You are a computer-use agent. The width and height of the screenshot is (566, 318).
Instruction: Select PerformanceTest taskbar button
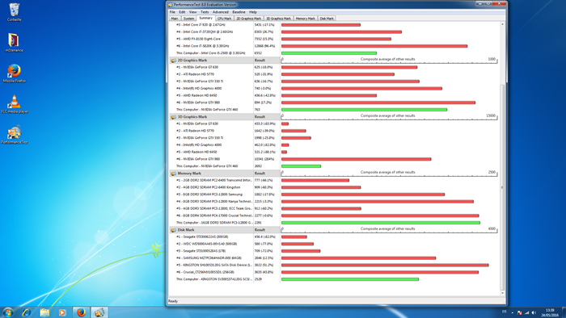[99, 312]
